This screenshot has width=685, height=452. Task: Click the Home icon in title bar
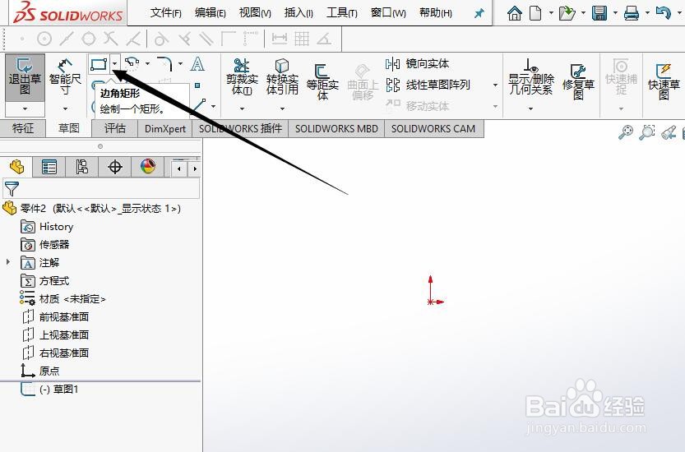[515, 13]
